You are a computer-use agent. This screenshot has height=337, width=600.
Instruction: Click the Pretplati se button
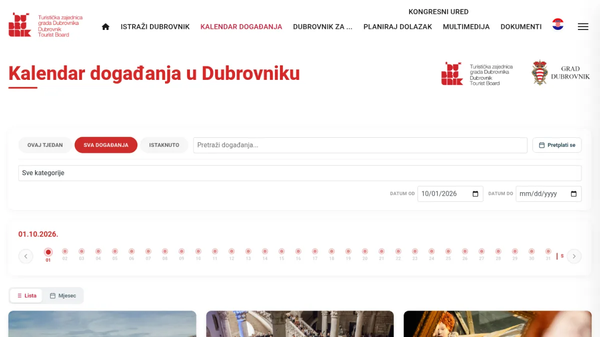[557, 145]
